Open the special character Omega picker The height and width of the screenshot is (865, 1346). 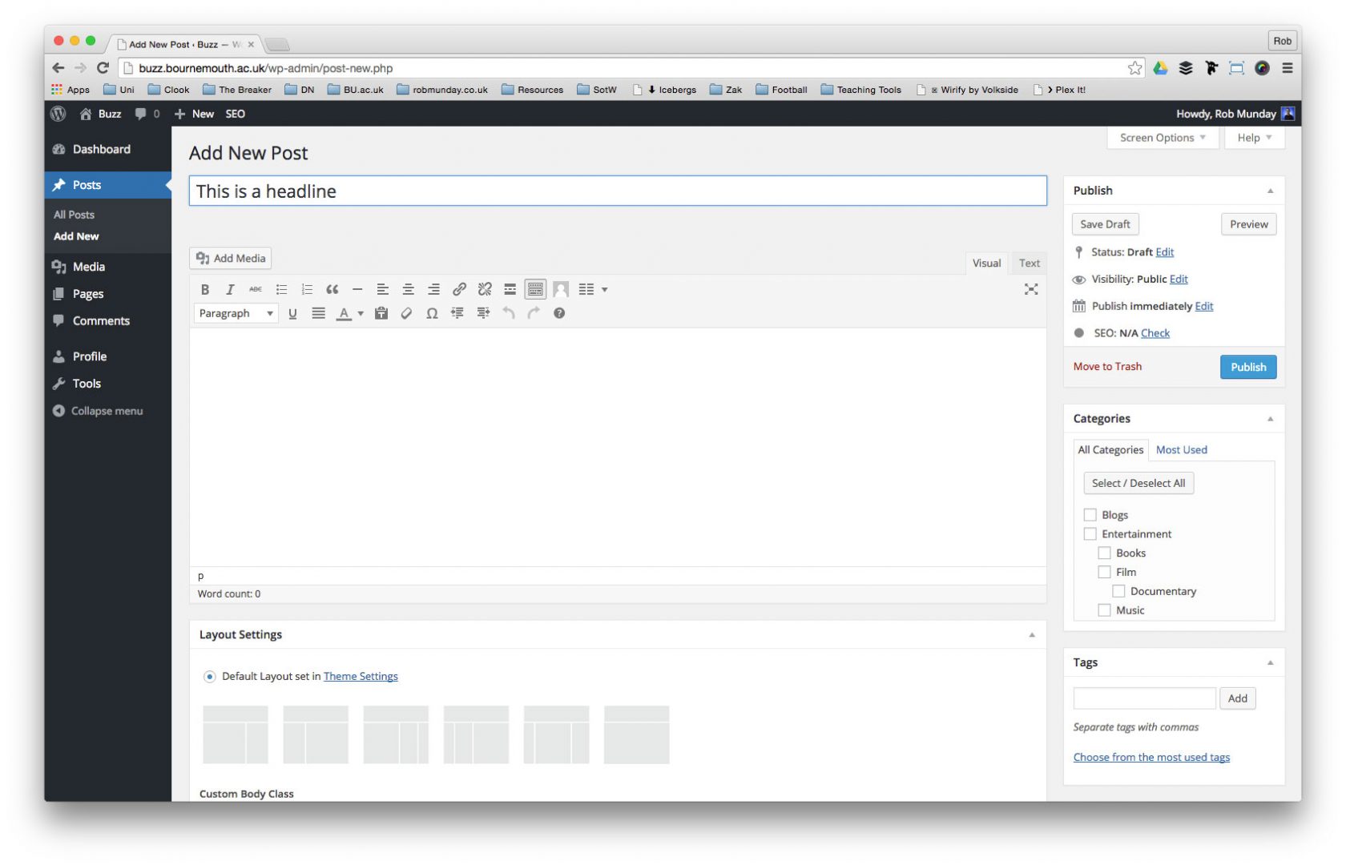coord(432,313)
